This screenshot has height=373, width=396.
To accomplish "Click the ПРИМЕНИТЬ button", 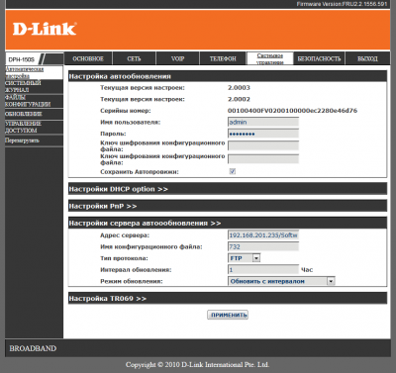I will coord(228,315).
